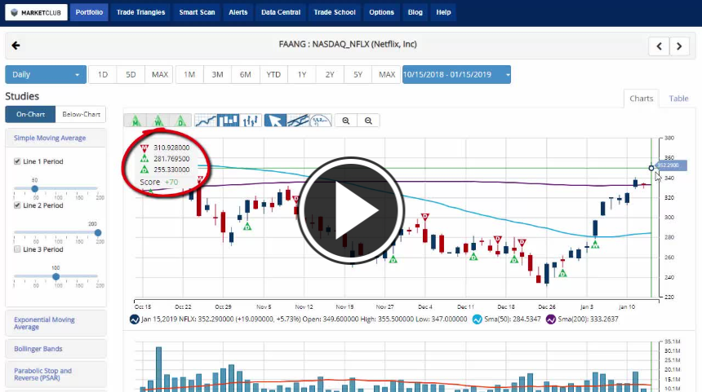Toggle Line 2 Period checkbox
Screen dimensions: 702x392
tap(17, 205)
